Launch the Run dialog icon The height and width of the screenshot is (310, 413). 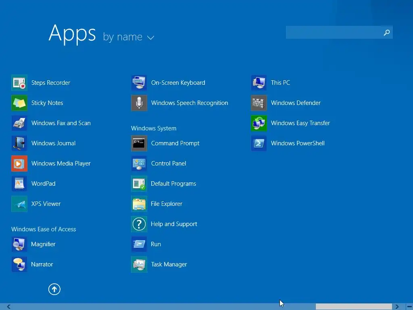pos(139,244)
